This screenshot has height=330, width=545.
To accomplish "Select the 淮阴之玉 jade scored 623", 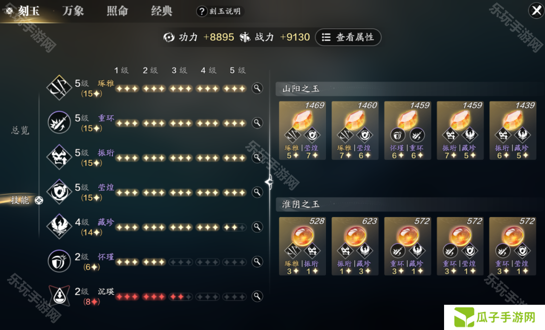I will [355, 246].
